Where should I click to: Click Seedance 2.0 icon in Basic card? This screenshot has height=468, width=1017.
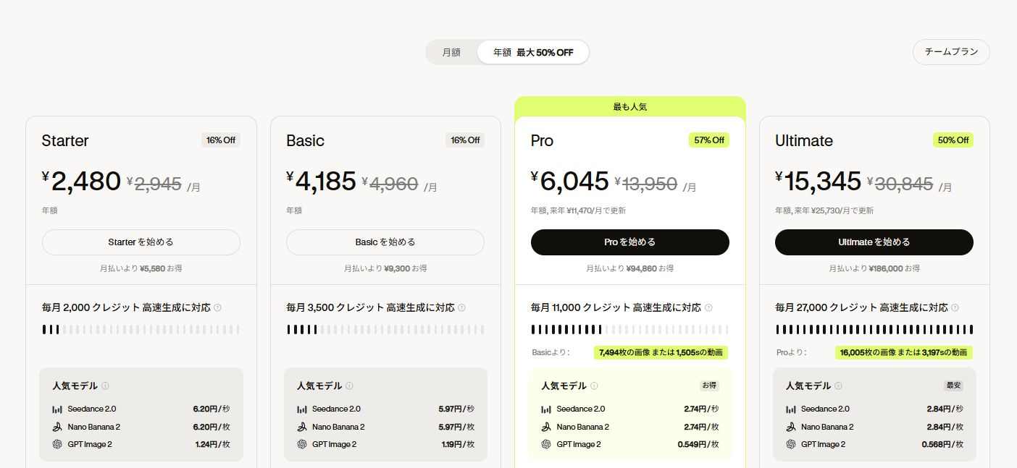[302, 409]
